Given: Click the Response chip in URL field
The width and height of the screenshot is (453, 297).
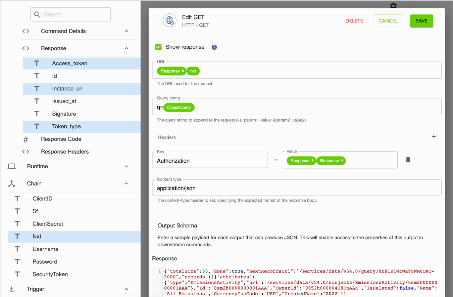Looking at the screenshot, I should click(171, 71).
